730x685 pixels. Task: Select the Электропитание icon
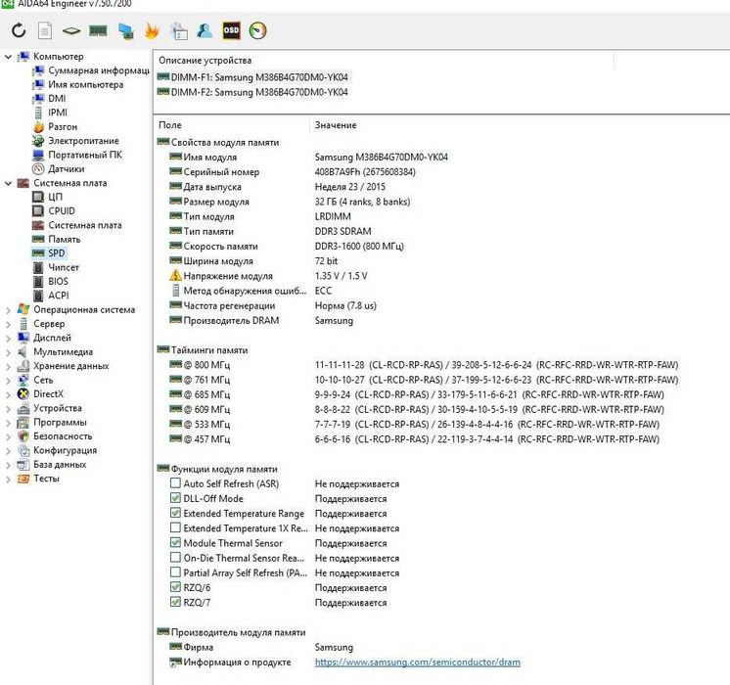click(38, 141)
